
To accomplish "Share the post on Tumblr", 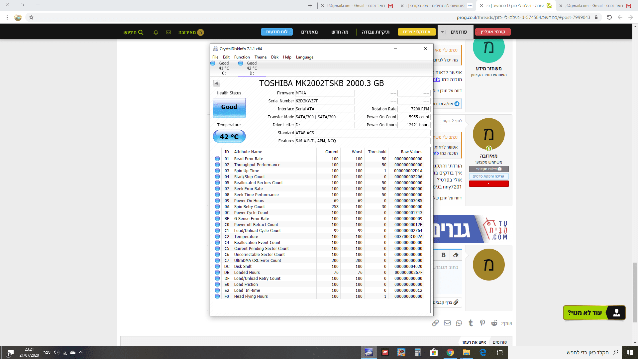I will coord(471,323).
